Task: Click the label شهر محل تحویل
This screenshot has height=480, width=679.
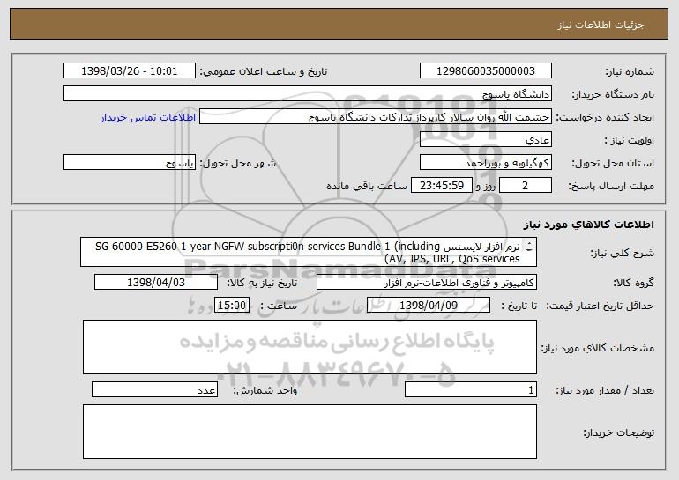Action: [x=237, y=163]
